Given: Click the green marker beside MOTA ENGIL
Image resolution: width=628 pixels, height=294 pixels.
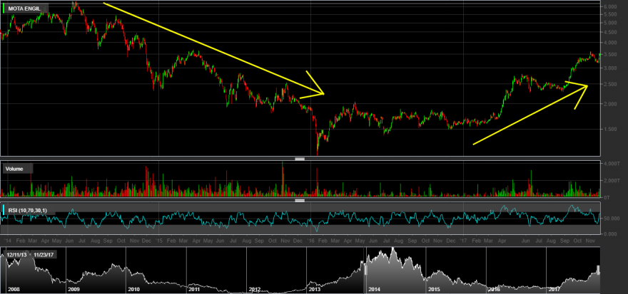Looking at the screenshot, I should [4, 8].
